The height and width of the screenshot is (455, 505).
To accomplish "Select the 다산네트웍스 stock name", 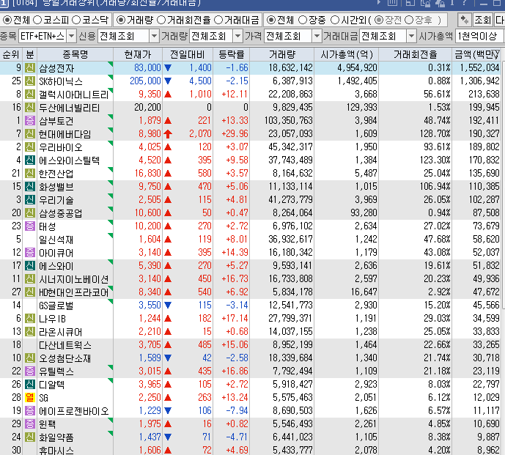I will pyautogui.click(x=65, y=345).
